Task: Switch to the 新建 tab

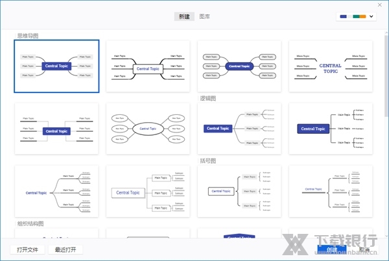Action: point(185,16)
